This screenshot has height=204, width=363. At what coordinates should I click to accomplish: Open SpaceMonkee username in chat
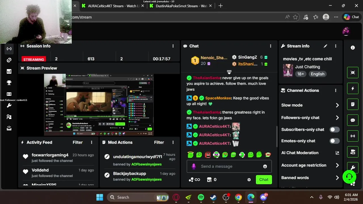click(218, 98)
